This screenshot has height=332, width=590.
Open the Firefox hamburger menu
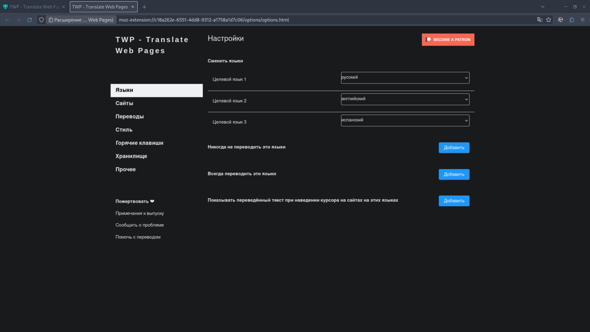click(x=583, y=20)
